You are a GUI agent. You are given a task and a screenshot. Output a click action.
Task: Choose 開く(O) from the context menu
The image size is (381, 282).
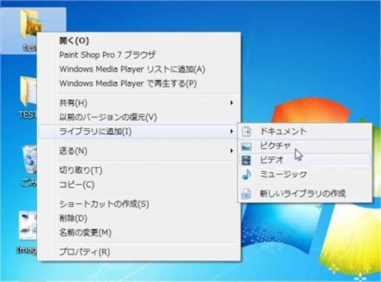[139, 40]
